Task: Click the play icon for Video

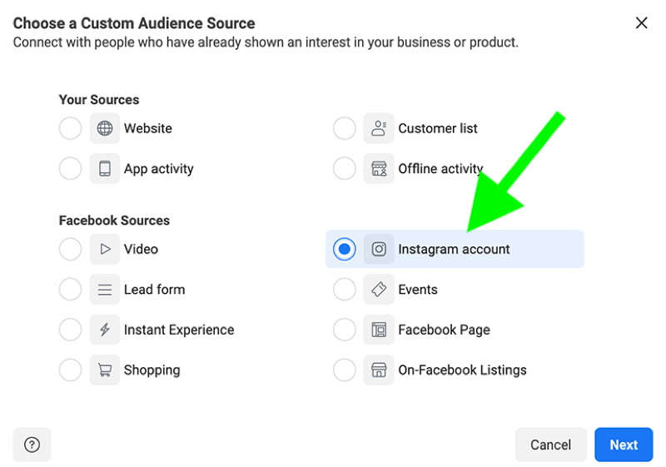Action: [105, 249]
